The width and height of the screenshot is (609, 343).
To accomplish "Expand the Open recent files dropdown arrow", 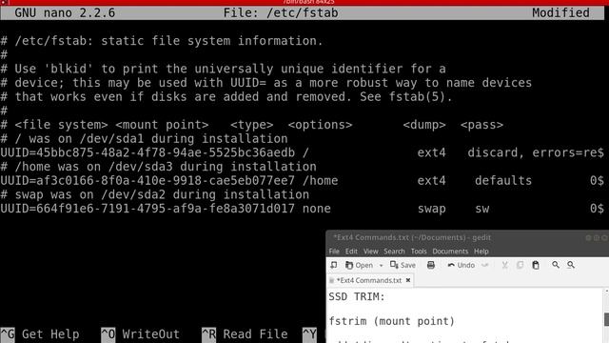I will 381,266.
